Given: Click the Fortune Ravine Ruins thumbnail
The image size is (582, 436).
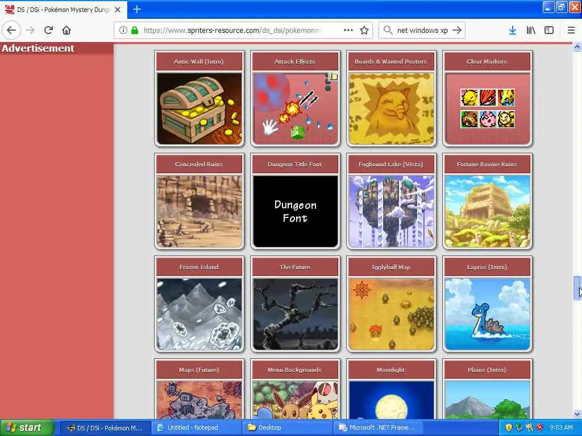Looking at the screenshot, I should pos(487,211).
